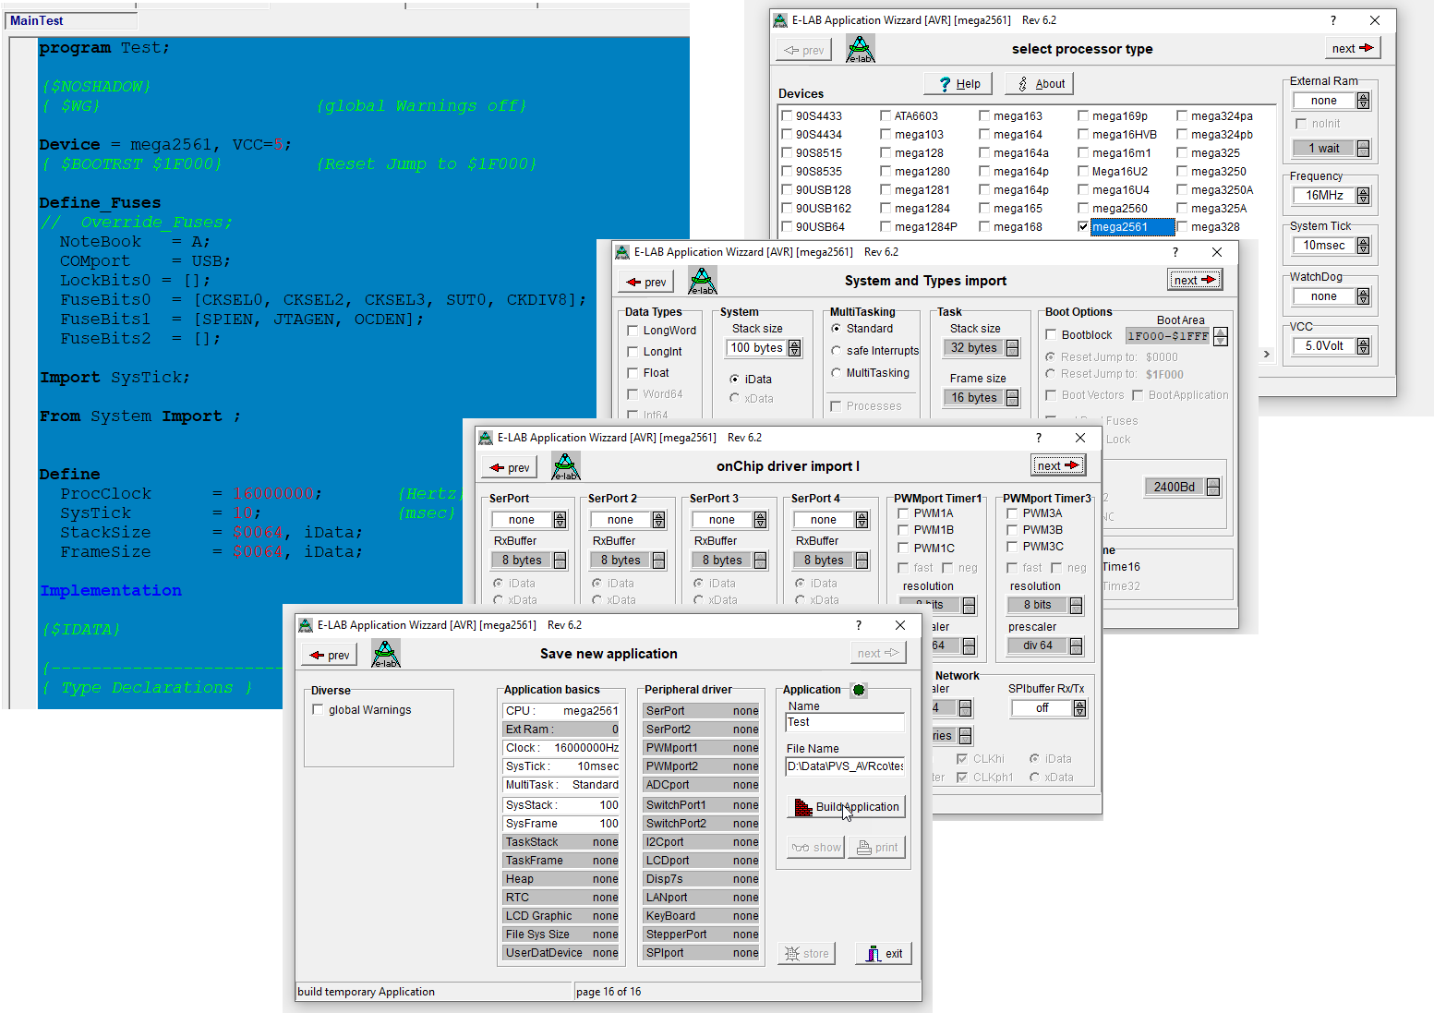Check the mega2560 device checkbox
Viewport: 1434px width, 1013px height.
click(1083, 208)
